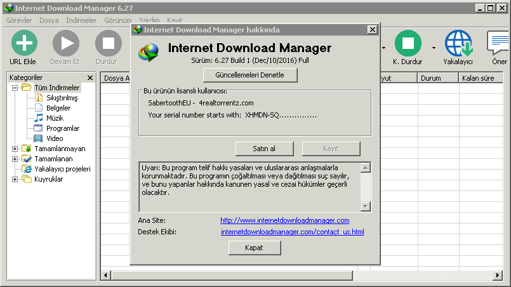Click the horizontal scrollbar thumb
511x287 pixels.
click(232, 276)
